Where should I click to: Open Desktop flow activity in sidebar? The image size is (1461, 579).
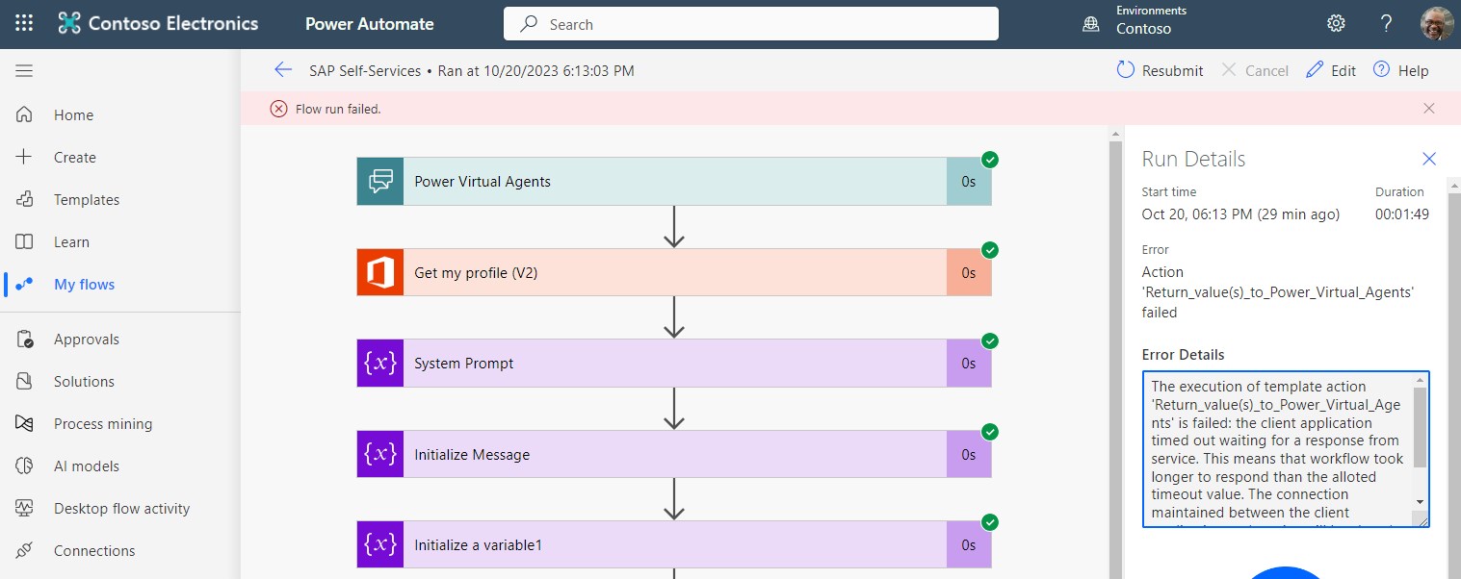point(120,508)
